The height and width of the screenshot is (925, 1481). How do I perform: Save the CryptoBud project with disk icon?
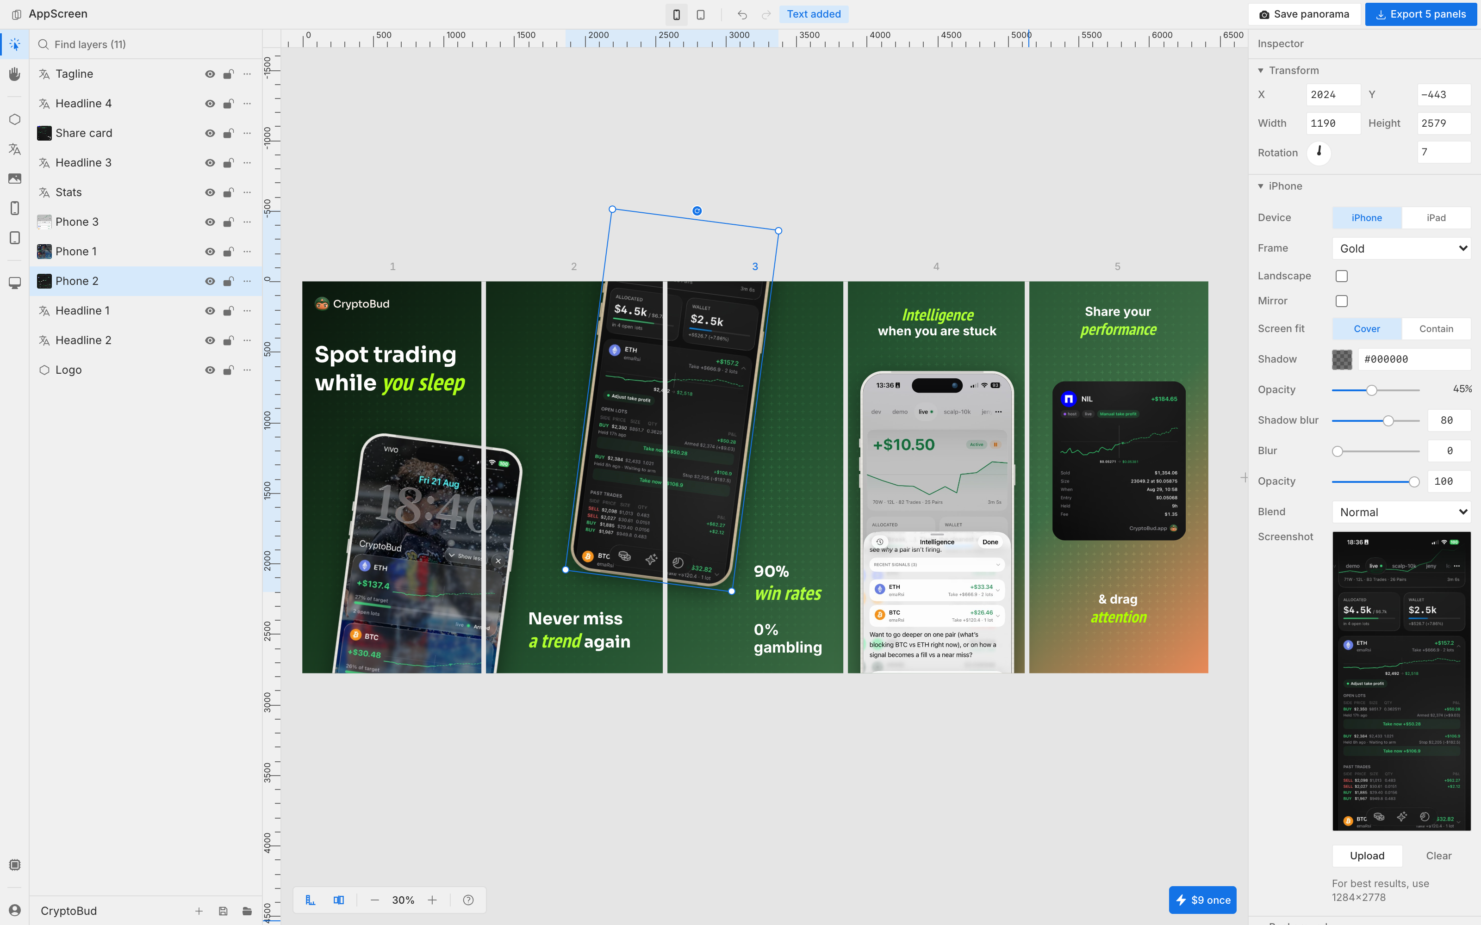tap(223, 911)
